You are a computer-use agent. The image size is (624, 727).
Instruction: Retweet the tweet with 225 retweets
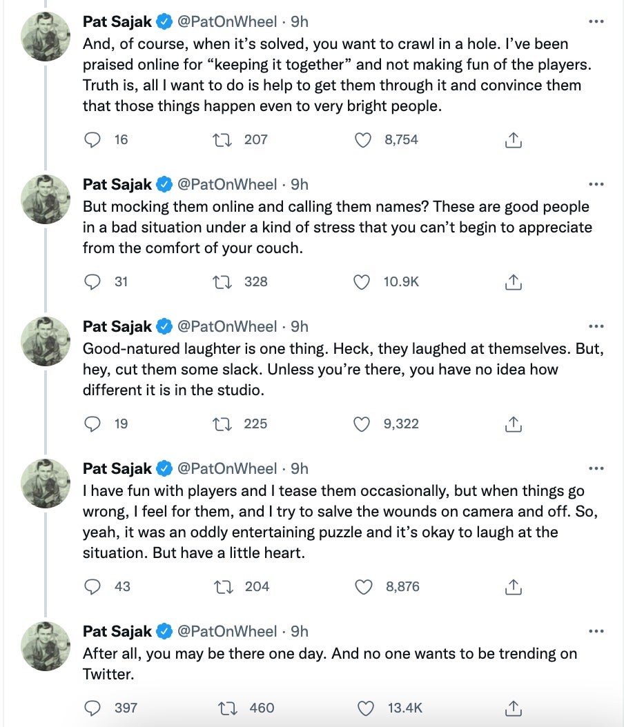tap(224, 424)
